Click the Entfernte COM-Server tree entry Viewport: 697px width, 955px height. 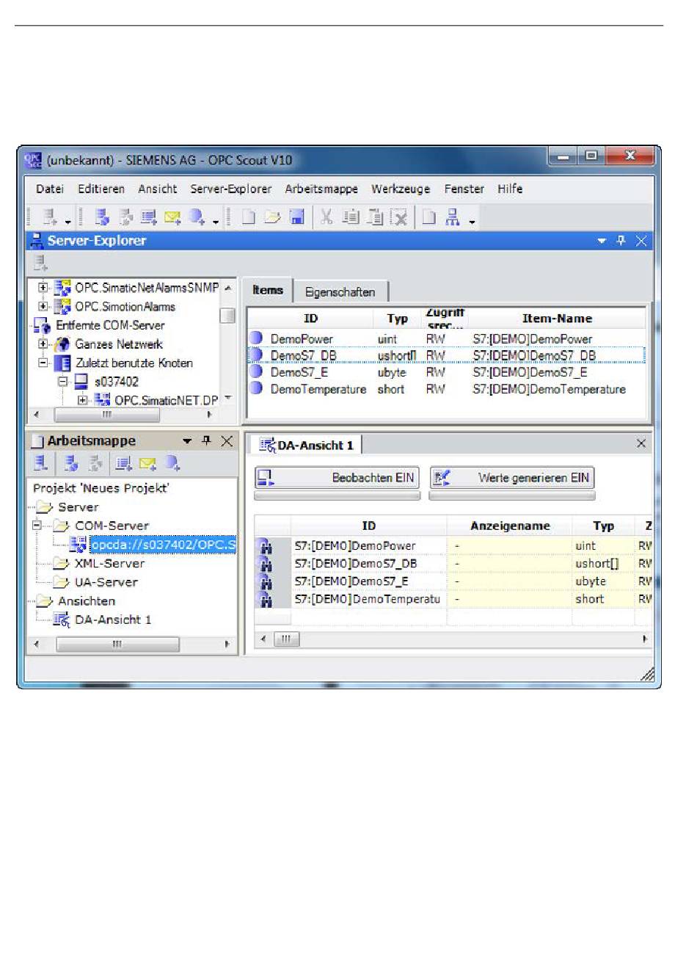(110, 325)
